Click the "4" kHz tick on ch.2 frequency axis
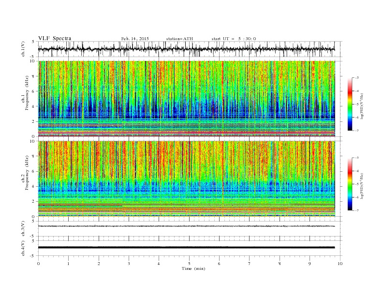The image size is (383, 296). point(33,186)
